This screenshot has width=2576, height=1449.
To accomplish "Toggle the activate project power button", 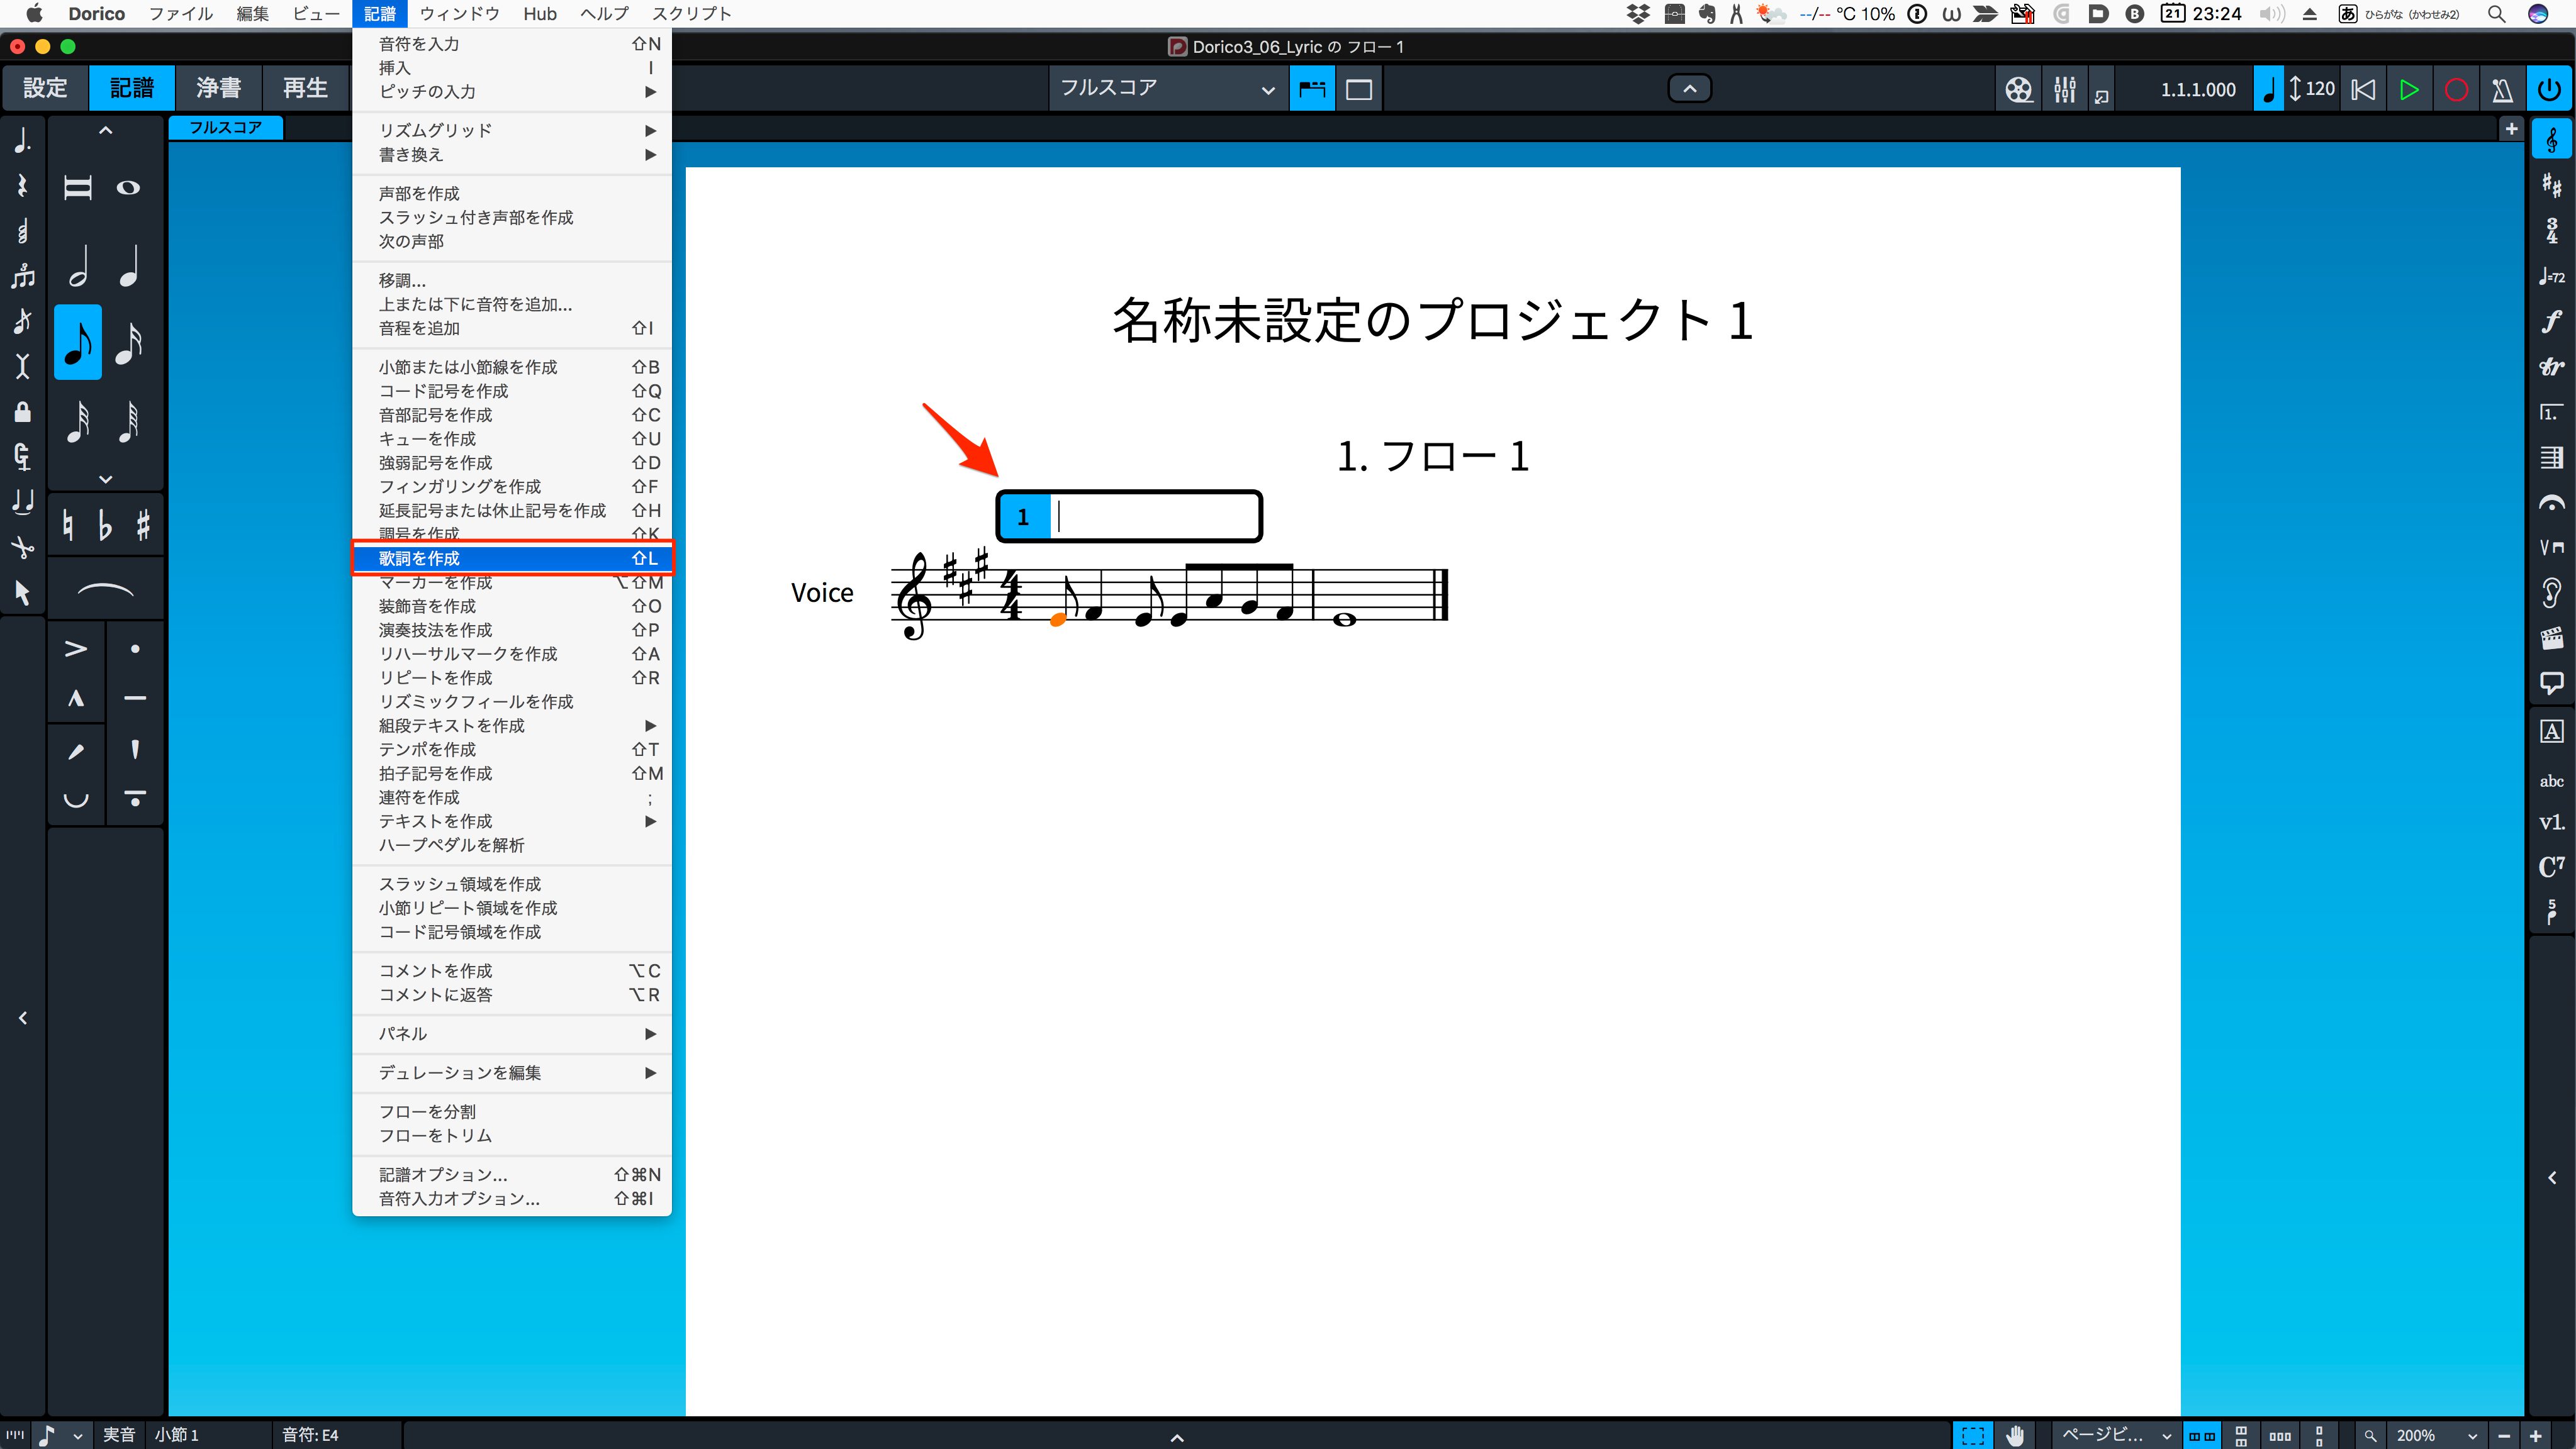I will (2549, 90).
